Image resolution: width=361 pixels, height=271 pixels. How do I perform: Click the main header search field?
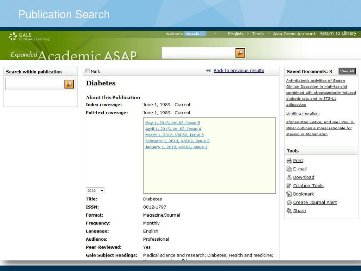198,53
